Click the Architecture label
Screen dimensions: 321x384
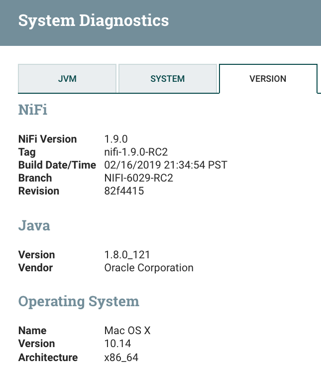48,358
